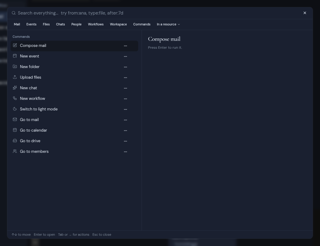Run the Compose mail command
This screenshot has height=246, width=320.
click(74, 46)
